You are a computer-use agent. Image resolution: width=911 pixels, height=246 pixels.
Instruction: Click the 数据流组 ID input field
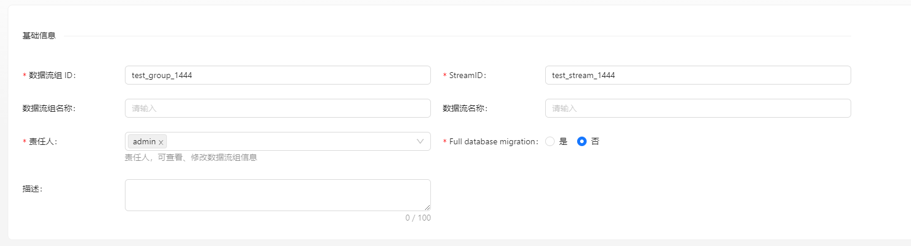coord(277,75)
